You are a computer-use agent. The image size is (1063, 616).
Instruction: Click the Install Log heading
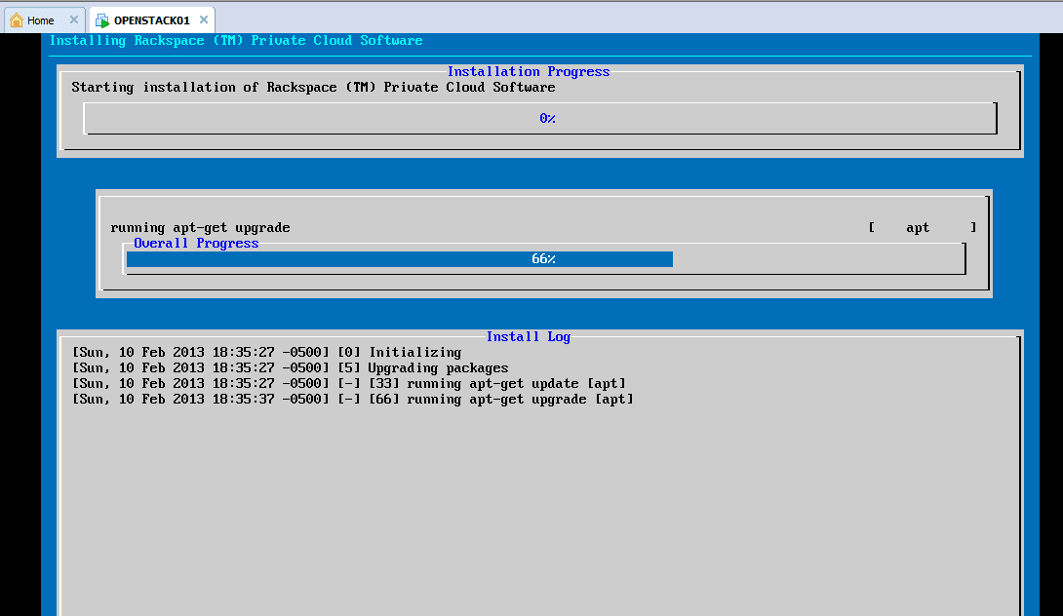pos(528,336)
